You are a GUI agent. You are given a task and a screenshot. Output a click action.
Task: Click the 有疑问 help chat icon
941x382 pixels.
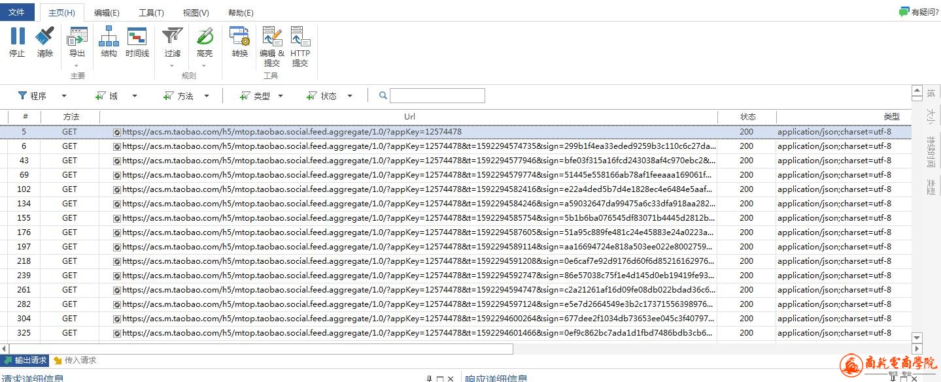[x=904, y=12]
